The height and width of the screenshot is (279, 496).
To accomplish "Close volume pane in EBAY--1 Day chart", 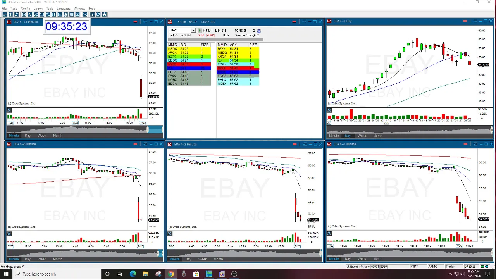I will [329, 110].
